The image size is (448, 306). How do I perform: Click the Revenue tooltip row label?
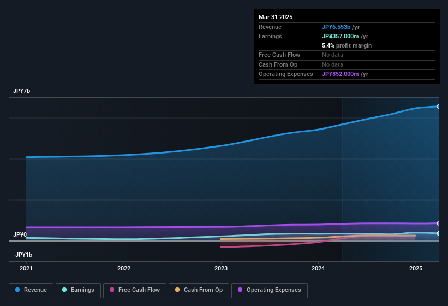click(270, 27)
